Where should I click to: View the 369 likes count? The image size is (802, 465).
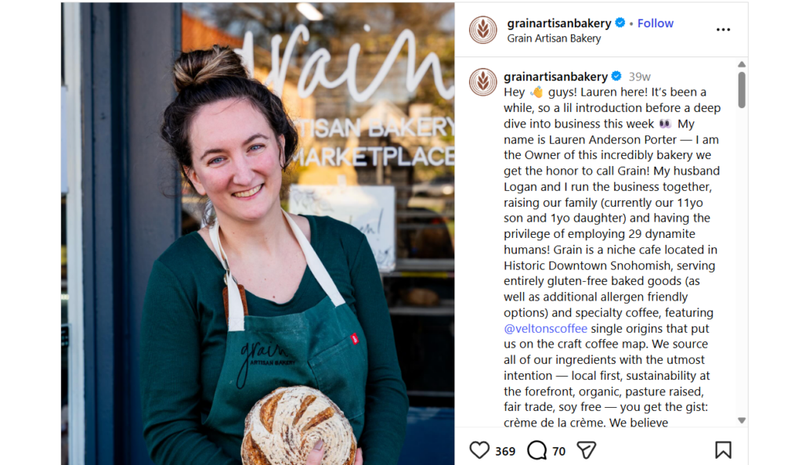[505, 451]
